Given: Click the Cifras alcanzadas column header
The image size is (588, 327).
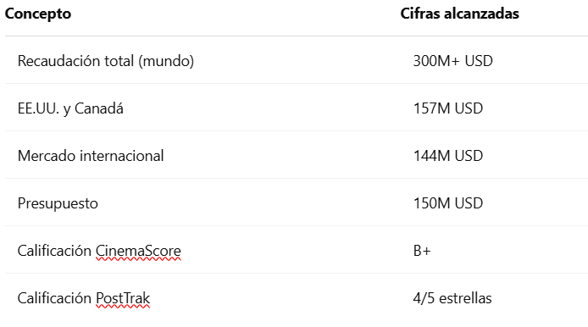Looking at the screenshot, I should click(459, 14).
